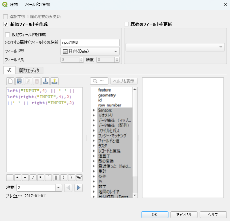
Task: Increase フィールド長 spinner value
Action: [81, 58]
